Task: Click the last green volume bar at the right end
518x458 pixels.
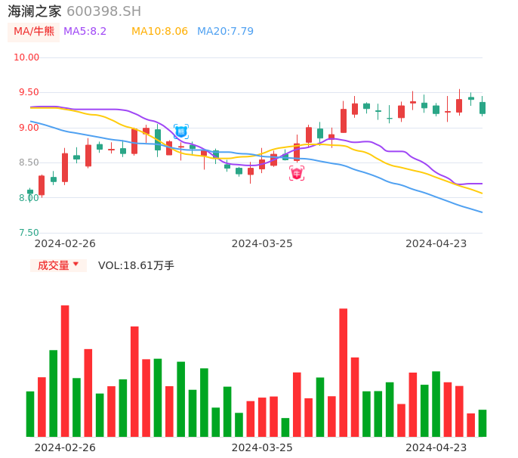Action: tap(483, 423)
